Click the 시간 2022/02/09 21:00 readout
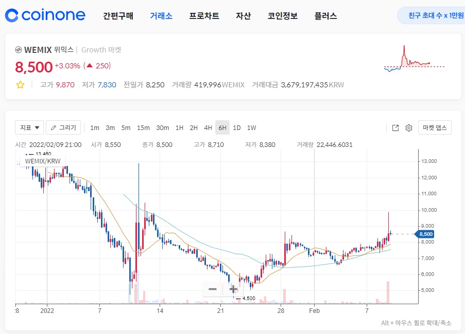This screenshot has width=465, height=334. pyautogui.click(x=48, y=145)
